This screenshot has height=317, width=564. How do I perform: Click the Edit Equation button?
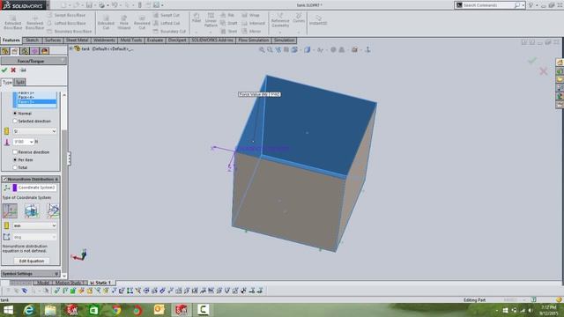click(x=32, y=262)
